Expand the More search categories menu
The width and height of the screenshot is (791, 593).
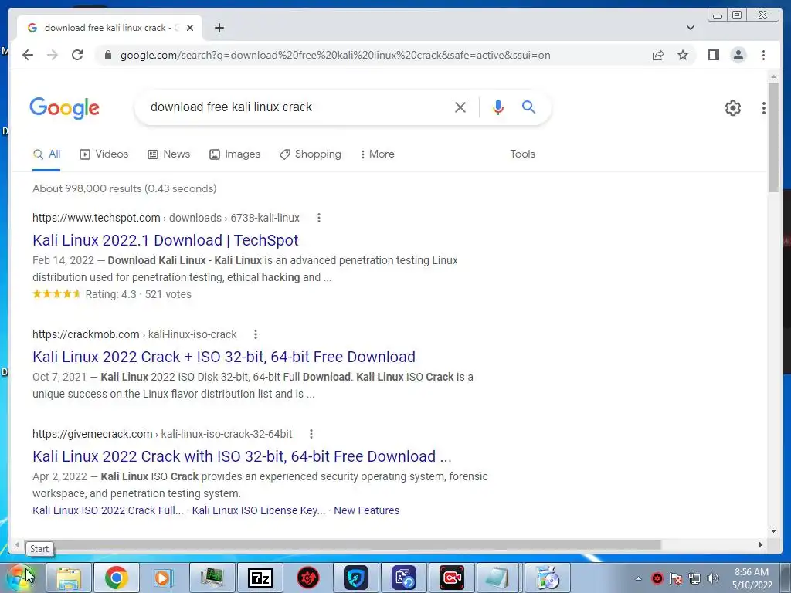[377, 154]
